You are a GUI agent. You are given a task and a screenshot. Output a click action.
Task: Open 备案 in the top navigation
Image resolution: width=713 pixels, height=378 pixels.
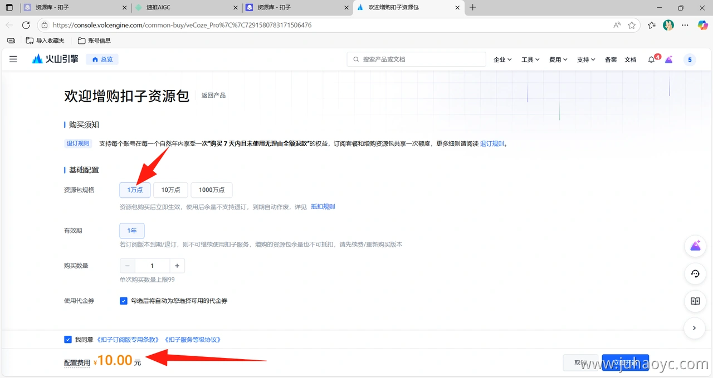click(611, 59)
